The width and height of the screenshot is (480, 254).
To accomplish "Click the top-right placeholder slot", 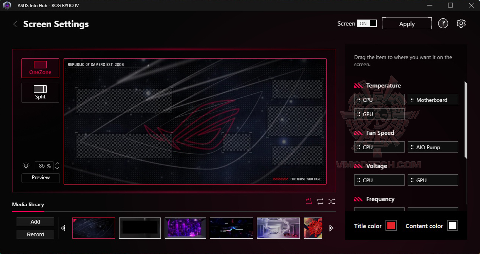I will (297, 89).
